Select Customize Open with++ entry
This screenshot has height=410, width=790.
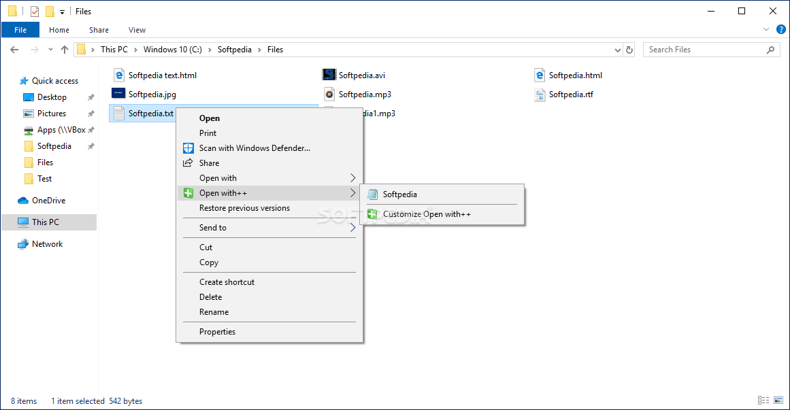442,214
